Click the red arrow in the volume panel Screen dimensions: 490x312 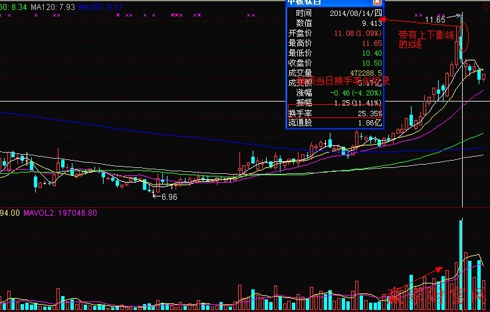[x=432, y=271]
